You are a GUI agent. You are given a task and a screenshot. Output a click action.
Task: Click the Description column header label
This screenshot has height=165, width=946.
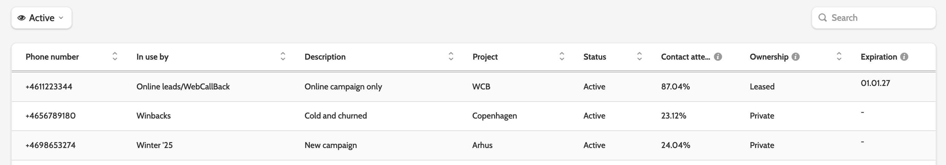click(x=325, y=57)
